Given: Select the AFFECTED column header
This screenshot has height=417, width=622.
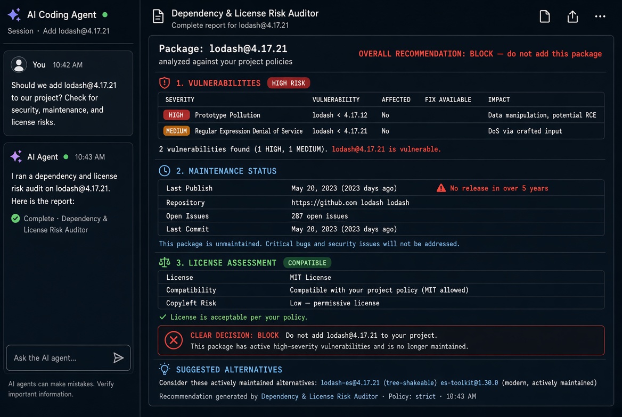Looking at the screenshot, I should click(396, 99).
